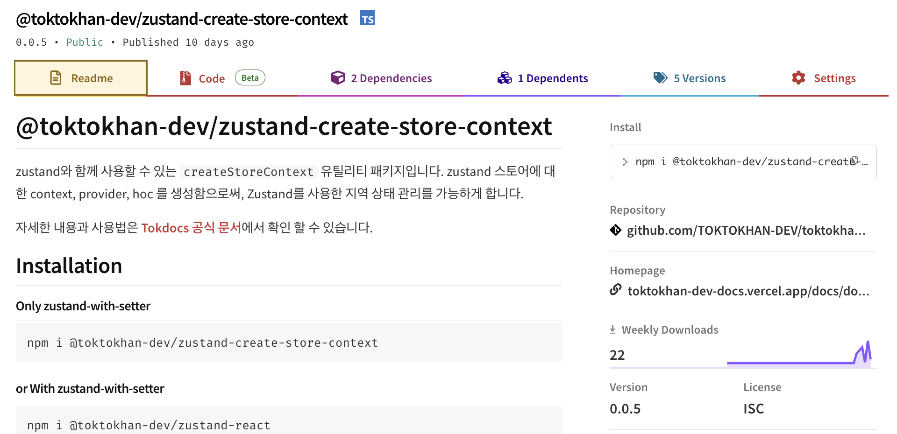
Task: Open the Readme tab
Action: coord(81,78)
